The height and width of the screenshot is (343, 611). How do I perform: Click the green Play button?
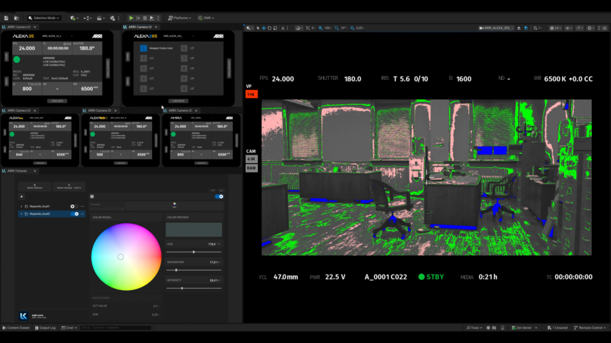click(x=131, y=18)
